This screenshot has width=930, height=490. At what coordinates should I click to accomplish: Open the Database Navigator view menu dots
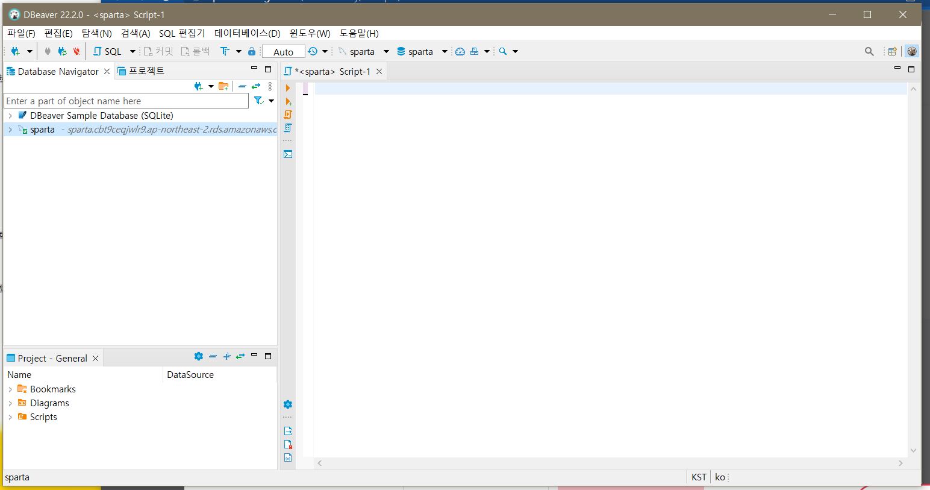pyautogui.click(x=270, y=86)
